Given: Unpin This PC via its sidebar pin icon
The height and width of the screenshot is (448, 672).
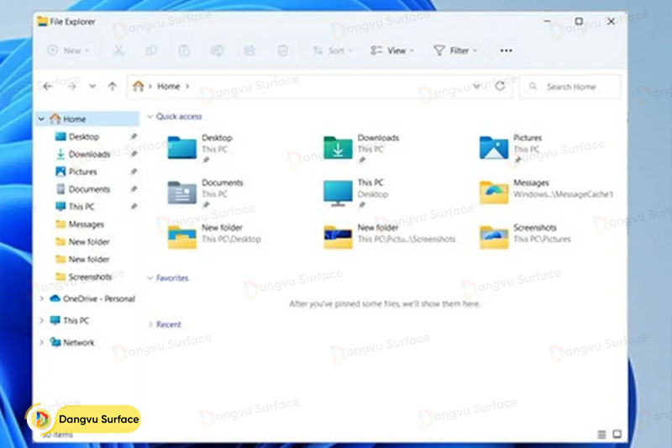Looking at the screenshot, I should click(134, 207).
